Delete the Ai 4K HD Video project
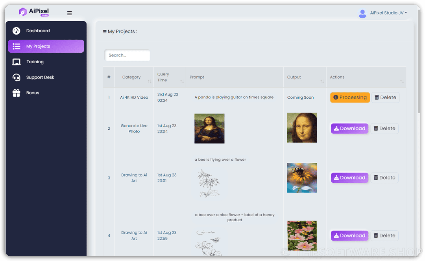 385,97
